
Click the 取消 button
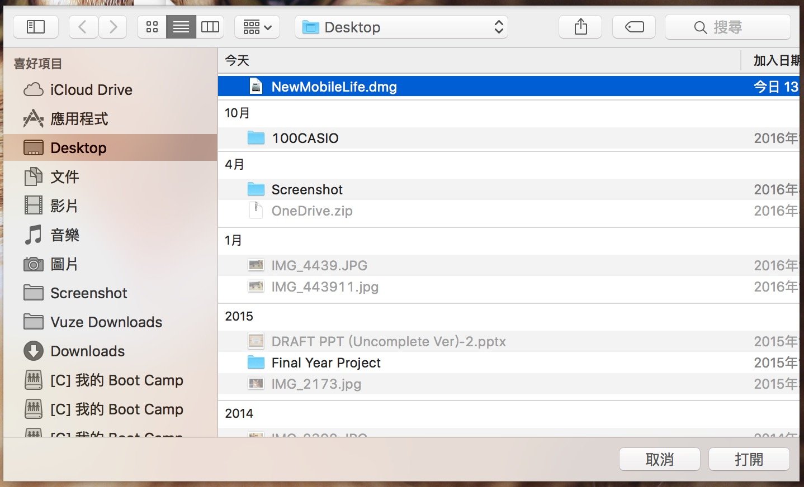[659, 459]
